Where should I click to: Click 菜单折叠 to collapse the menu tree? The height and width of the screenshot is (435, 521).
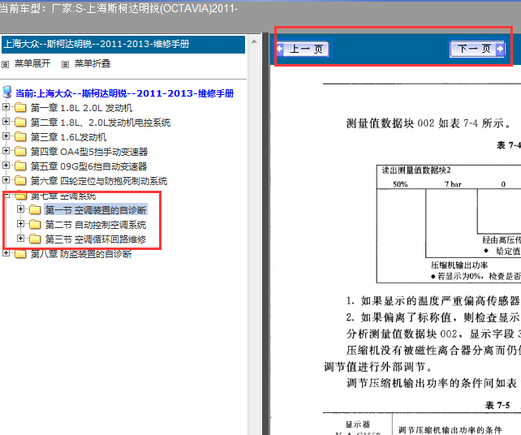coord(93,63)
